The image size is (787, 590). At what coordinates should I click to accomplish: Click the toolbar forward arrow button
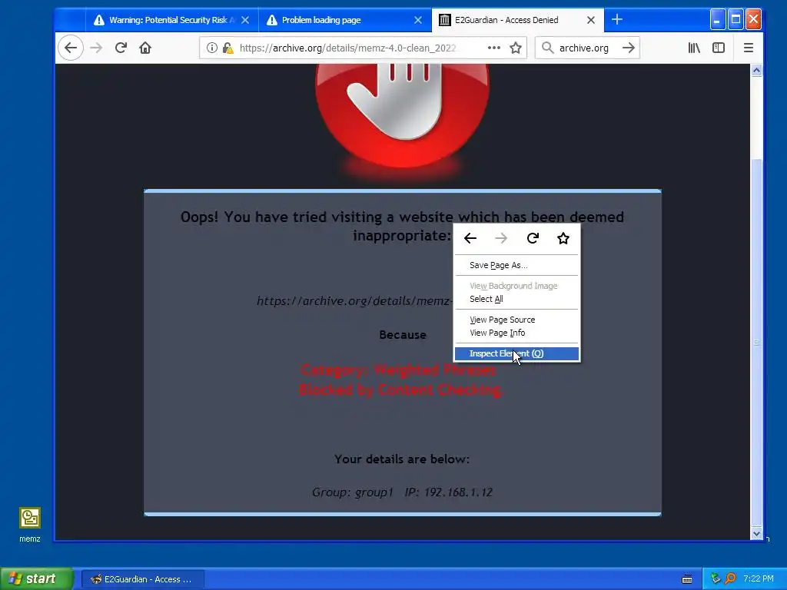(x=96, y=48)
